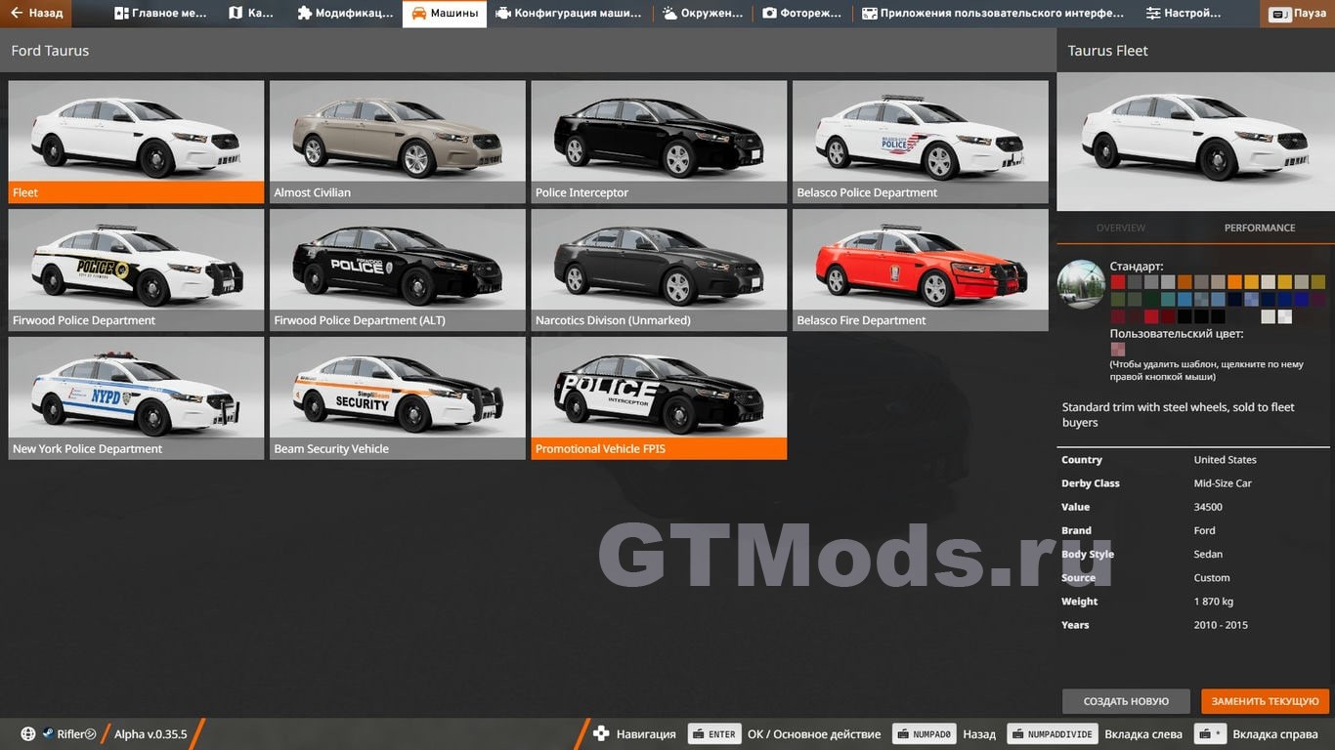Switch to the OVERVIEW tab
The width and height of the screenshot is (1335, 750).
click(x=1121, y=228)
